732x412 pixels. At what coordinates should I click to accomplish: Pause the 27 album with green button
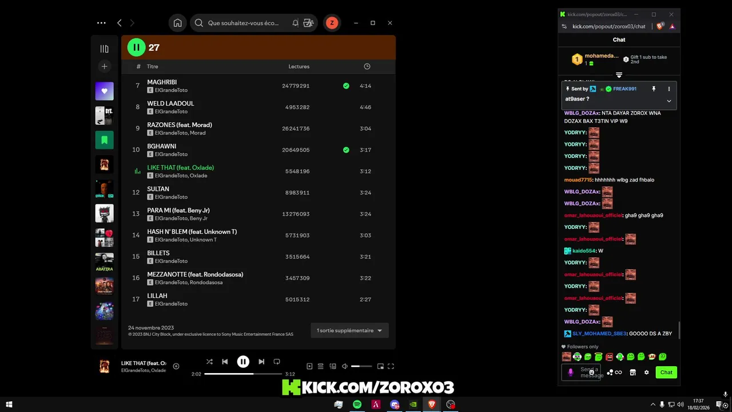point(136,47)
